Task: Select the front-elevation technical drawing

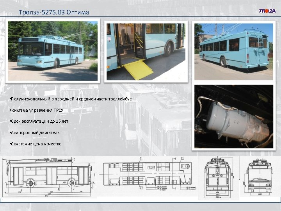Action: [x=260, y=177]
